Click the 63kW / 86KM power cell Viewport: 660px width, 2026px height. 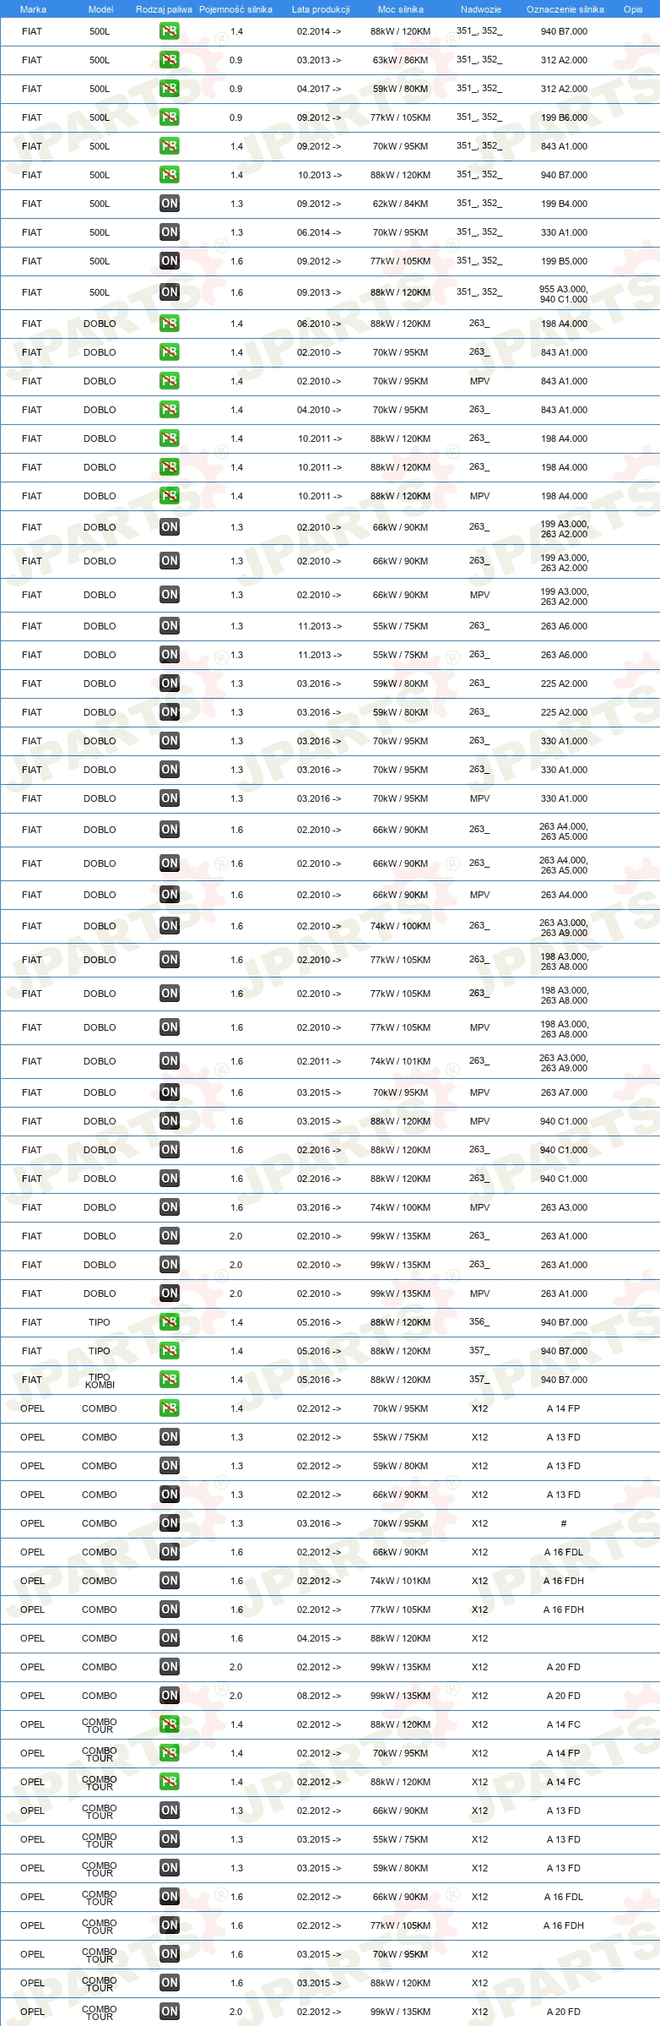pos(400,60)
